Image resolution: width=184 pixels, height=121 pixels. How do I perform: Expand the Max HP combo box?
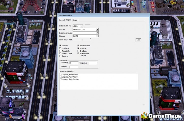[x=97, y=29]
